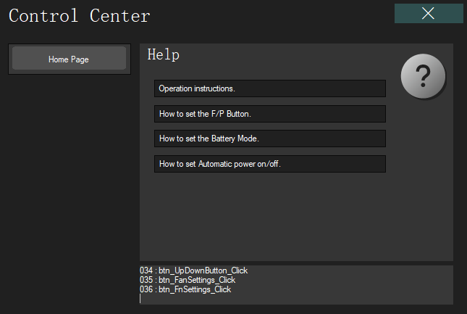The image size is (467, 314).
Task: Click the Help heading label
Action: click(164, 54)
